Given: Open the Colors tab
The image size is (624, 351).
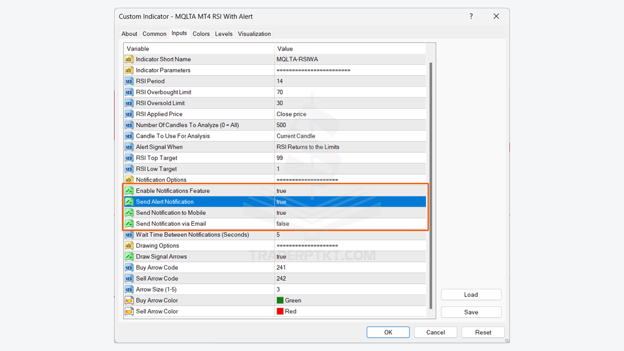Looking at the screenshot, I should tap(201, 34).
